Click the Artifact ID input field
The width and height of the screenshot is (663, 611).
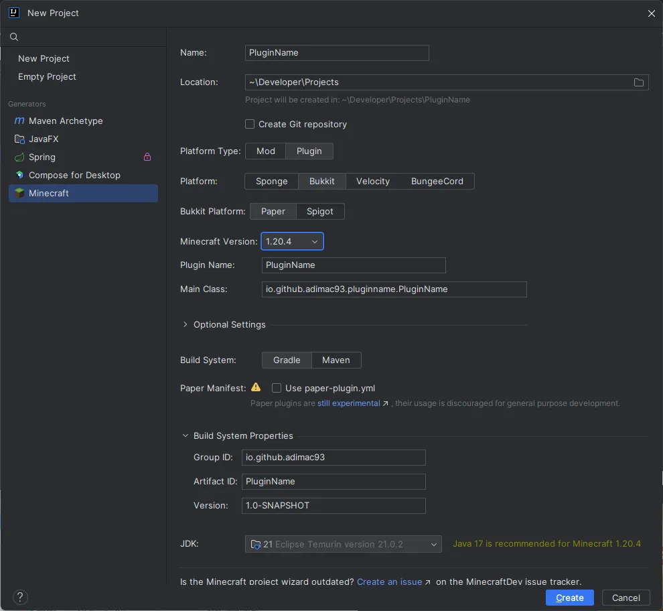tap(334, 482)
